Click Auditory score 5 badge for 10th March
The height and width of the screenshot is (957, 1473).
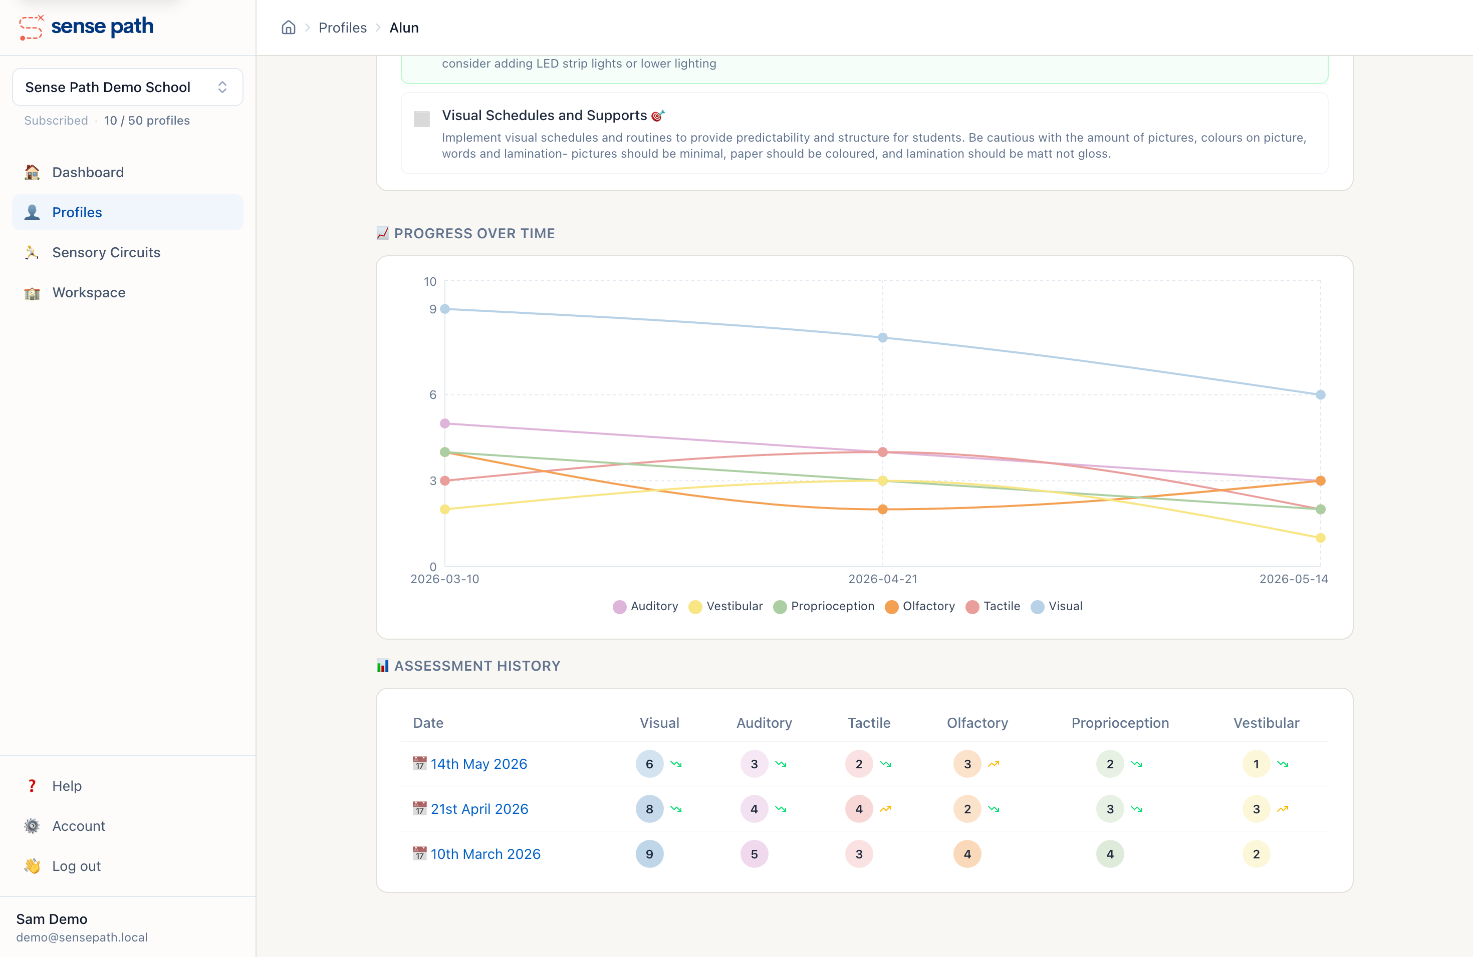click(x=755, y=854)
